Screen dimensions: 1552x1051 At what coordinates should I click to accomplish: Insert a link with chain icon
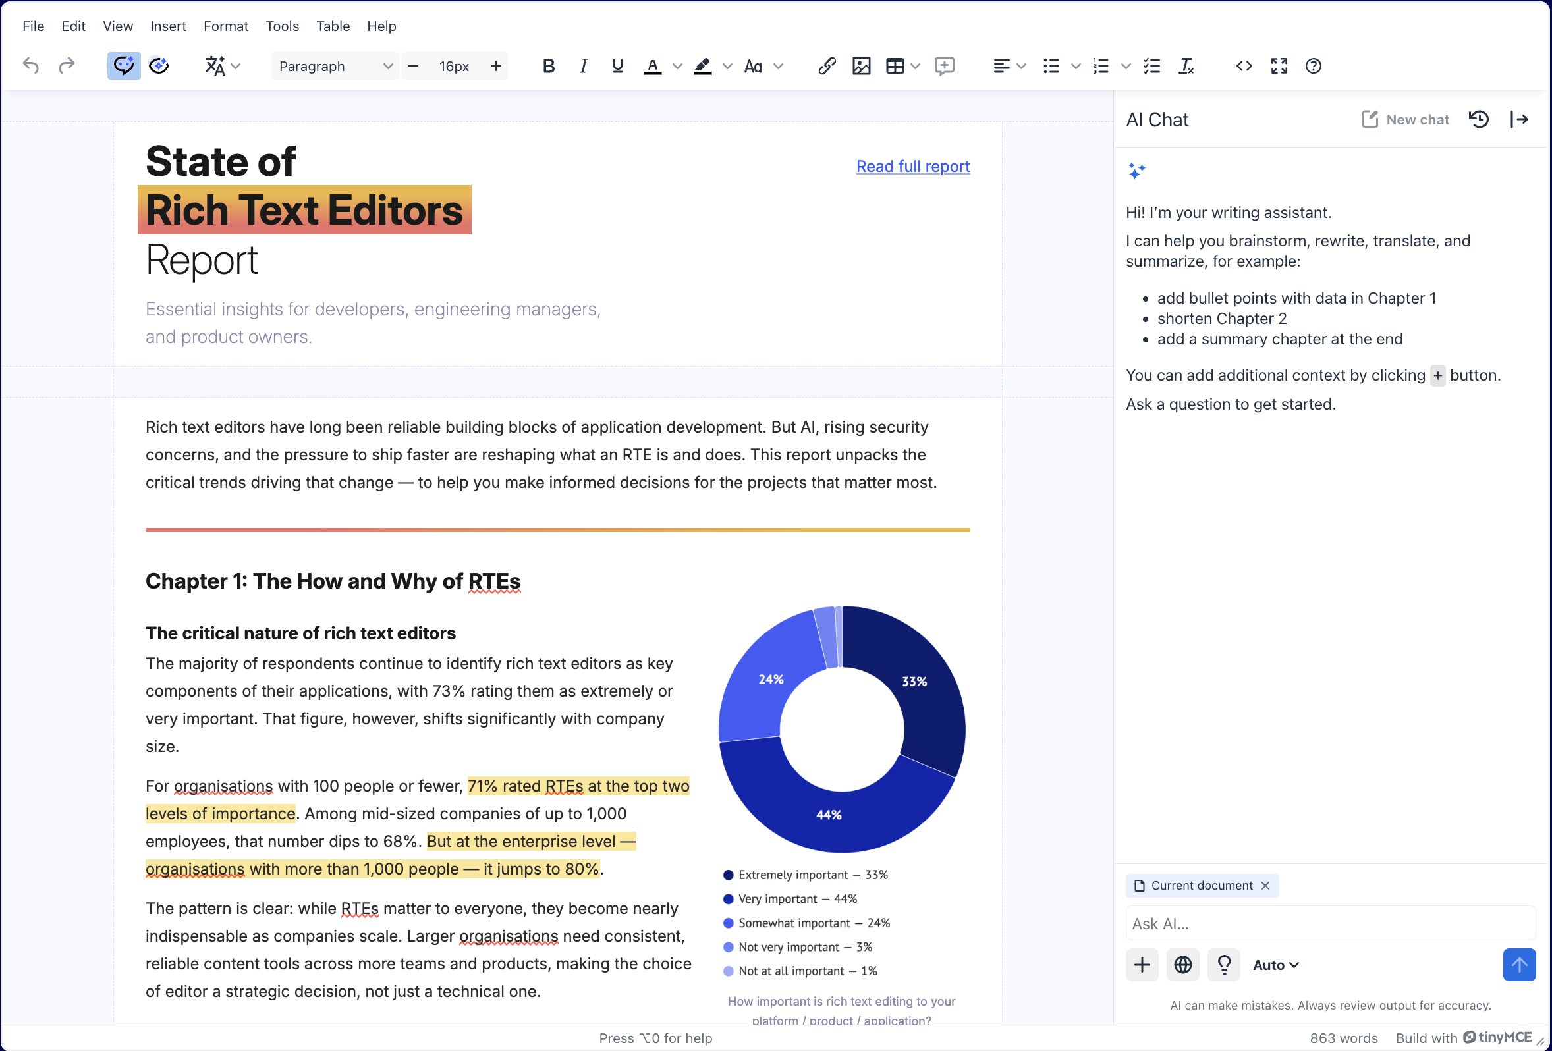click(827, 65)
